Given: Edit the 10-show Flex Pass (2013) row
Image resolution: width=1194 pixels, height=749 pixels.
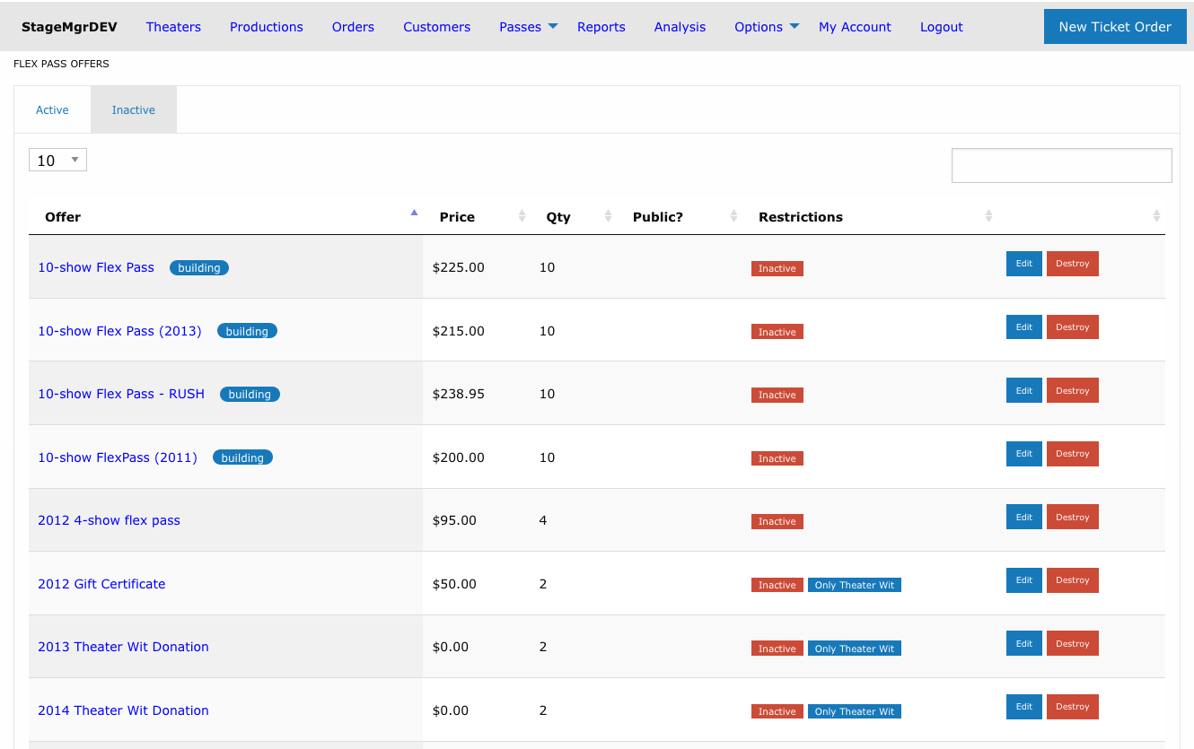Looking at the screenshot, I should tap(1024, 327).
